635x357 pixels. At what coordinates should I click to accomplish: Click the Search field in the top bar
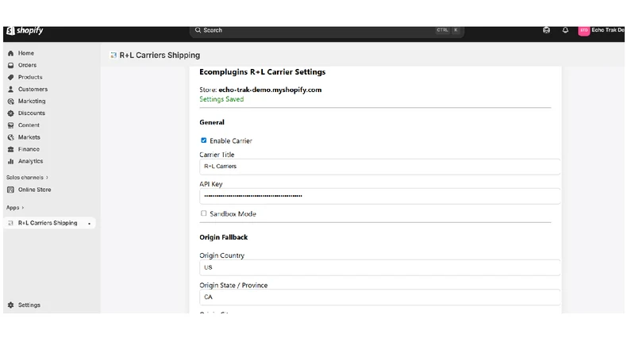tap(326, 31)
